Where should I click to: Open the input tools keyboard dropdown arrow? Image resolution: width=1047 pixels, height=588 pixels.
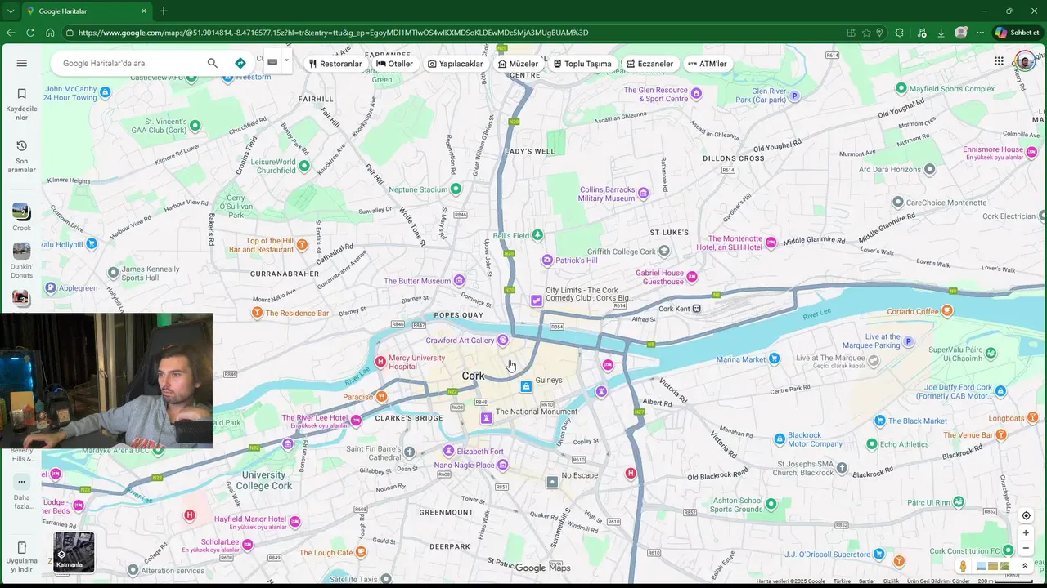click(286, 60)
